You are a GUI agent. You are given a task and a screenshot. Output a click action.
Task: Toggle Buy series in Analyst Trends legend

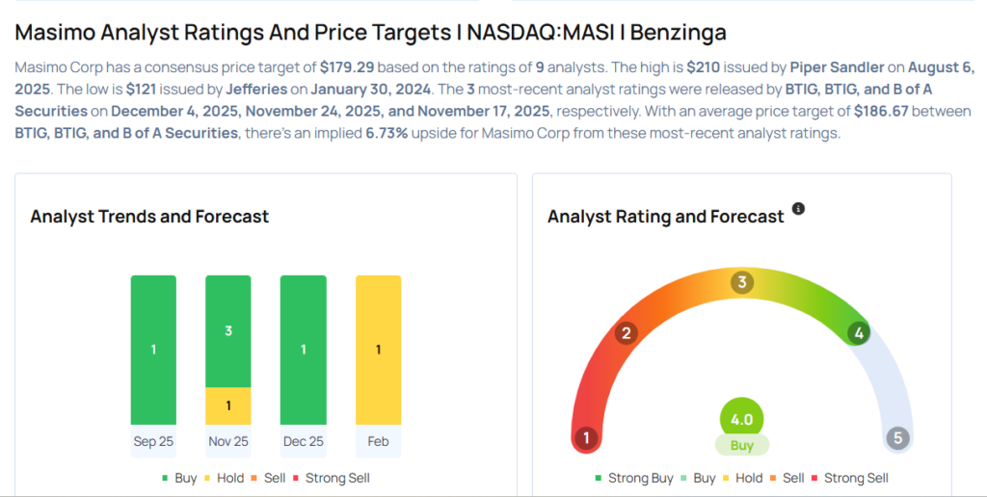pyautogui.click(x=181, y=478)
